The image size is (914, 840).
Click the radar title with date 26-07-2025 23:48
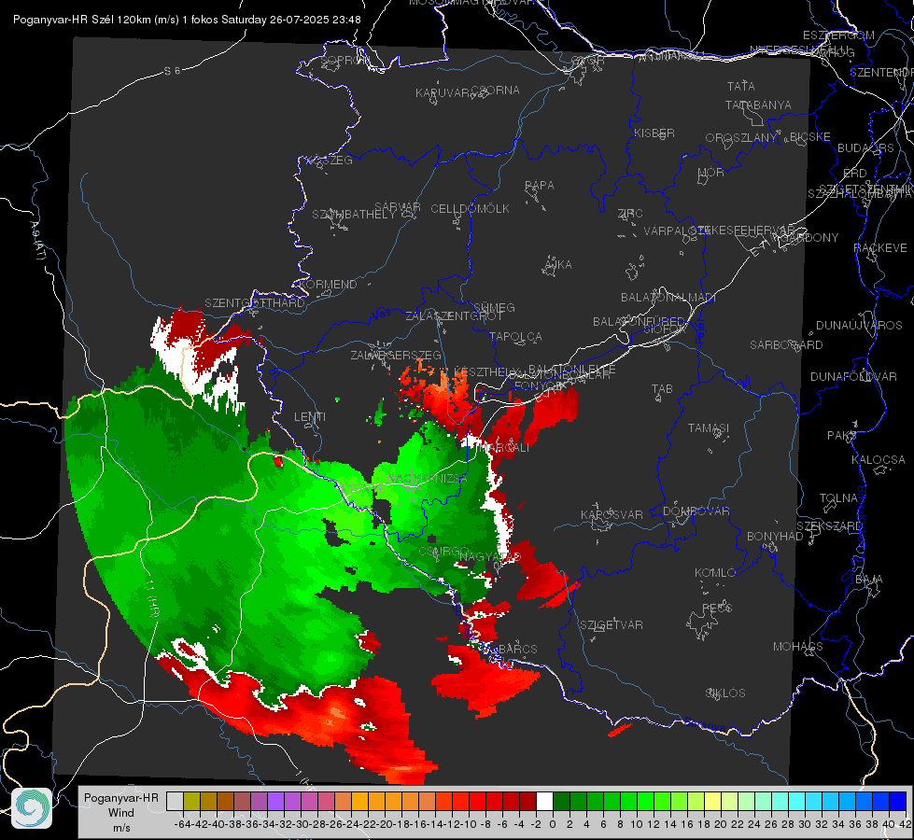[187, 20]
